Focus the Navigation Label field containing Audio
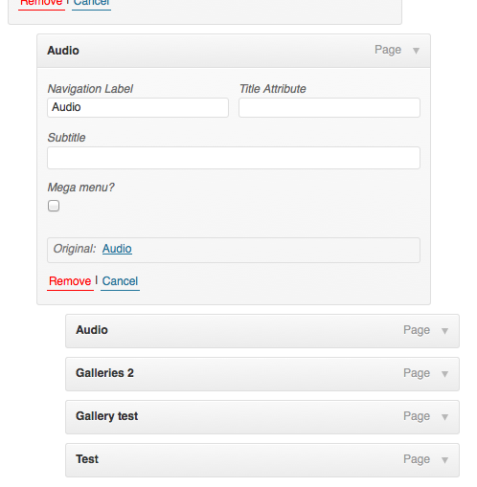The width and height of the screenshot is (477, 487). tap(138, 107)
